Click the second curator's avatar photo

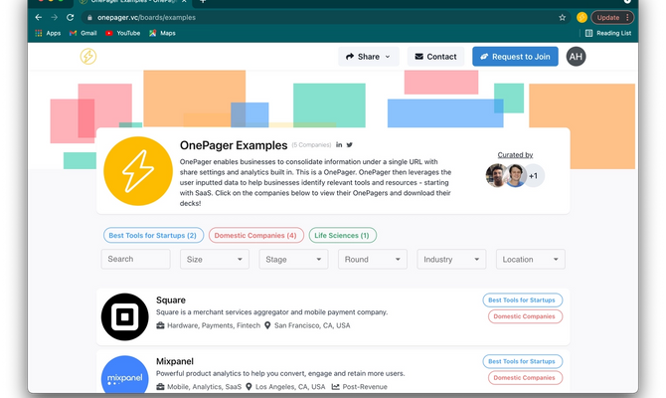coord(515,175)
